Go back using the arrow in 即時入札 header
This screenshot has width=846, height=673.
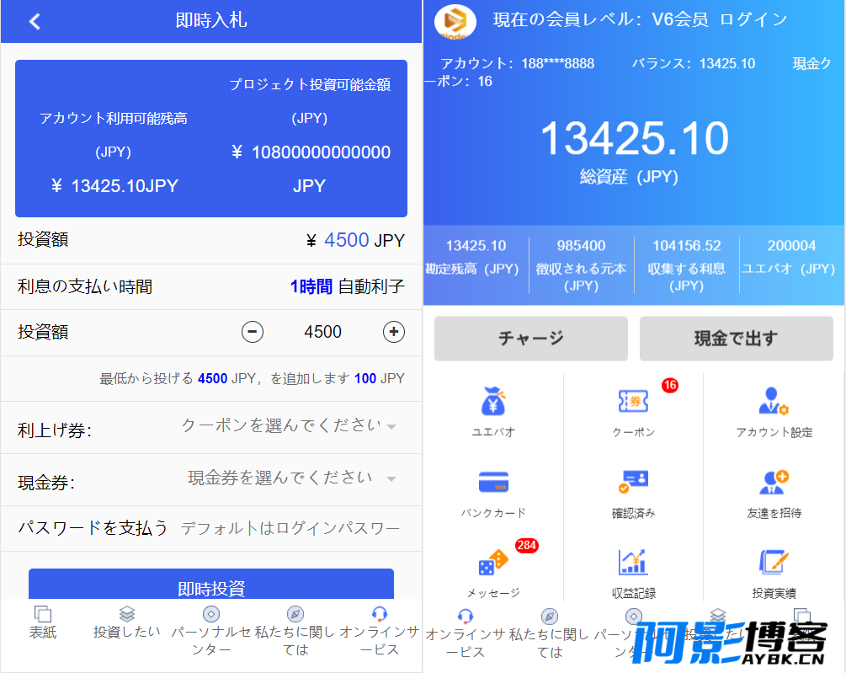(35, 22)
